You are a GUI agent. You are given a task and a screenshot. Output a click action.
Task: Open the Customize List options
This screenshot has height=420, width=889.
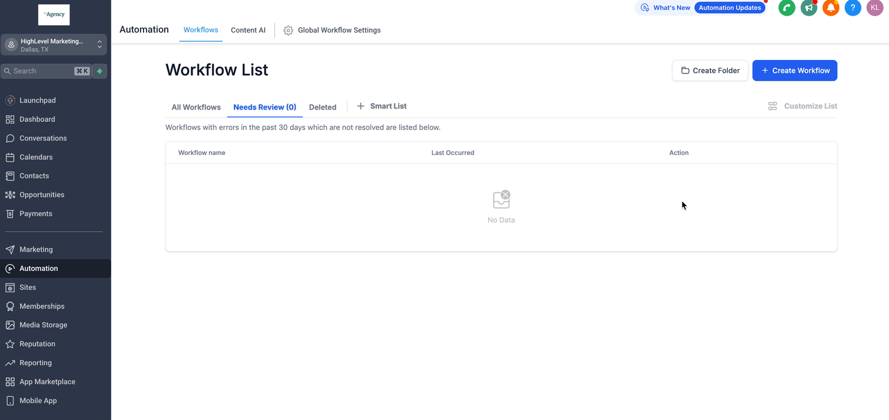(803, 106)
